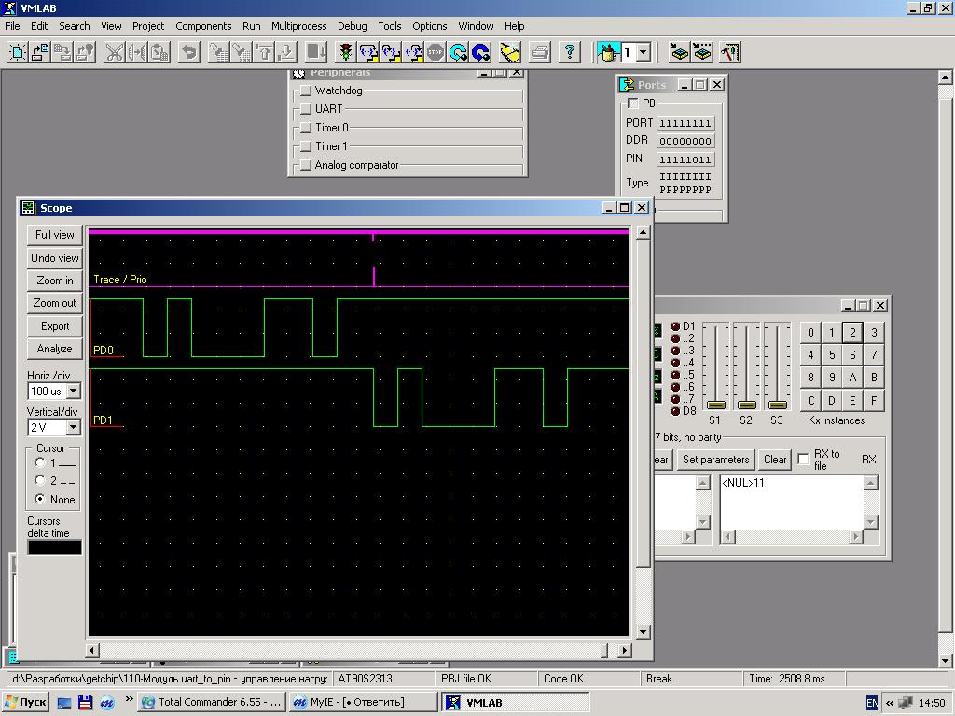Click the Zoom in scope button

coord(54,281)
